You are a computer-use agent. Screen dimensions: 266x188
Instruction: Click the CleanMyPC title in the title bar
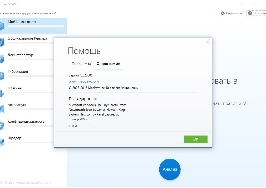coord(8,4)
